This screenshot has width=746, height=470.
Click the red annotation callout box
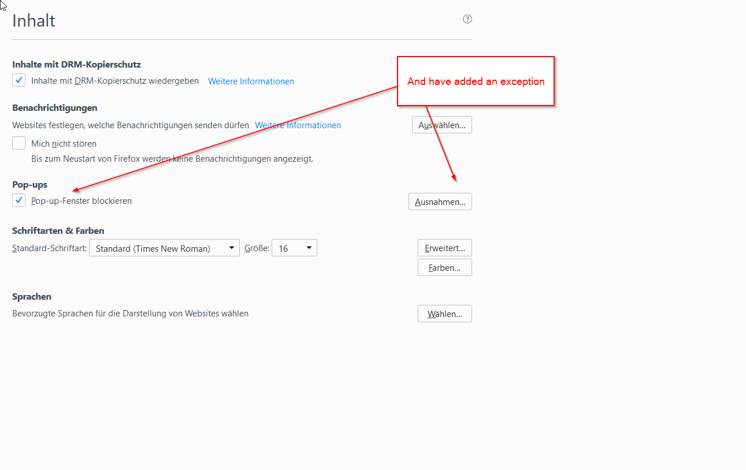pos(476,81)
